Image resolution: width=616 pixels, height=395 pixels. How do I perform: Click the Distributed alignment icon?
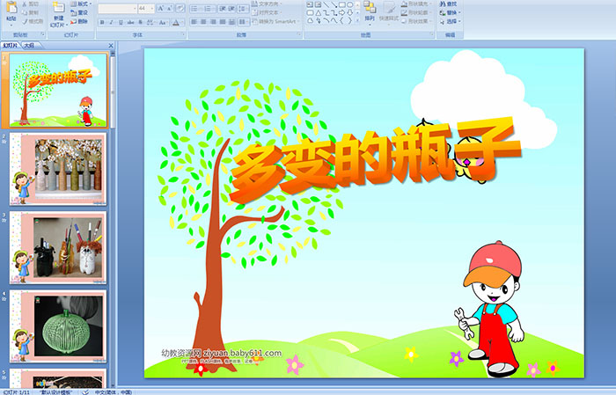click(x=231, y=22)
